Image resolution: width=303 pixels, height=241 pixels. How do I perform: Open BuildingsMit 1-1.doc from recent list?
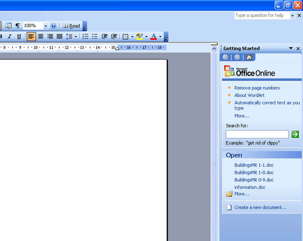(254, 165)
